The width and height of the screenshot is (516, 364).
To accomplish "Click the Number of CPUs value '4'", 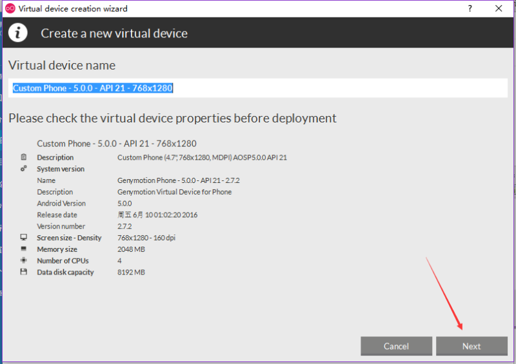I will [x=119, y=261].
